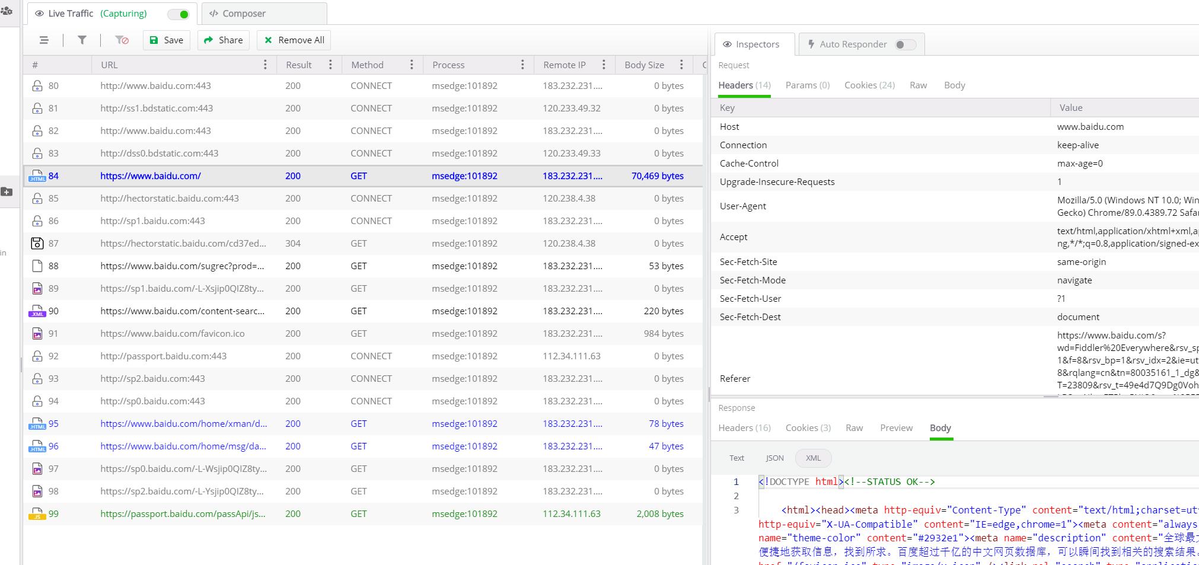Click the lock icon on session 85
This screenshot has width=1199, height=565.
[x=37, y=199]
